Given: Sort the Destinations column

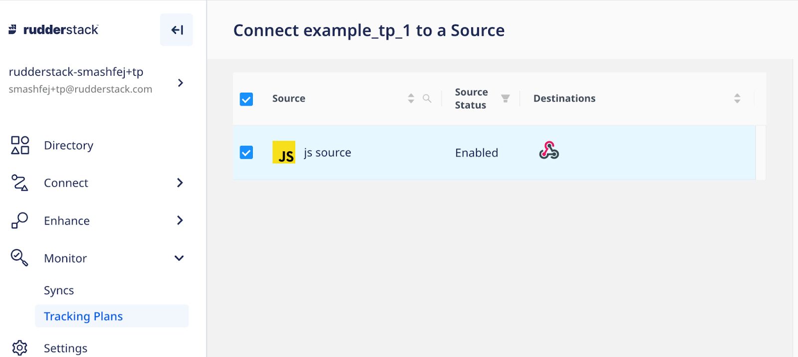Looking at the screenshot, I should [x=737, y=98].
